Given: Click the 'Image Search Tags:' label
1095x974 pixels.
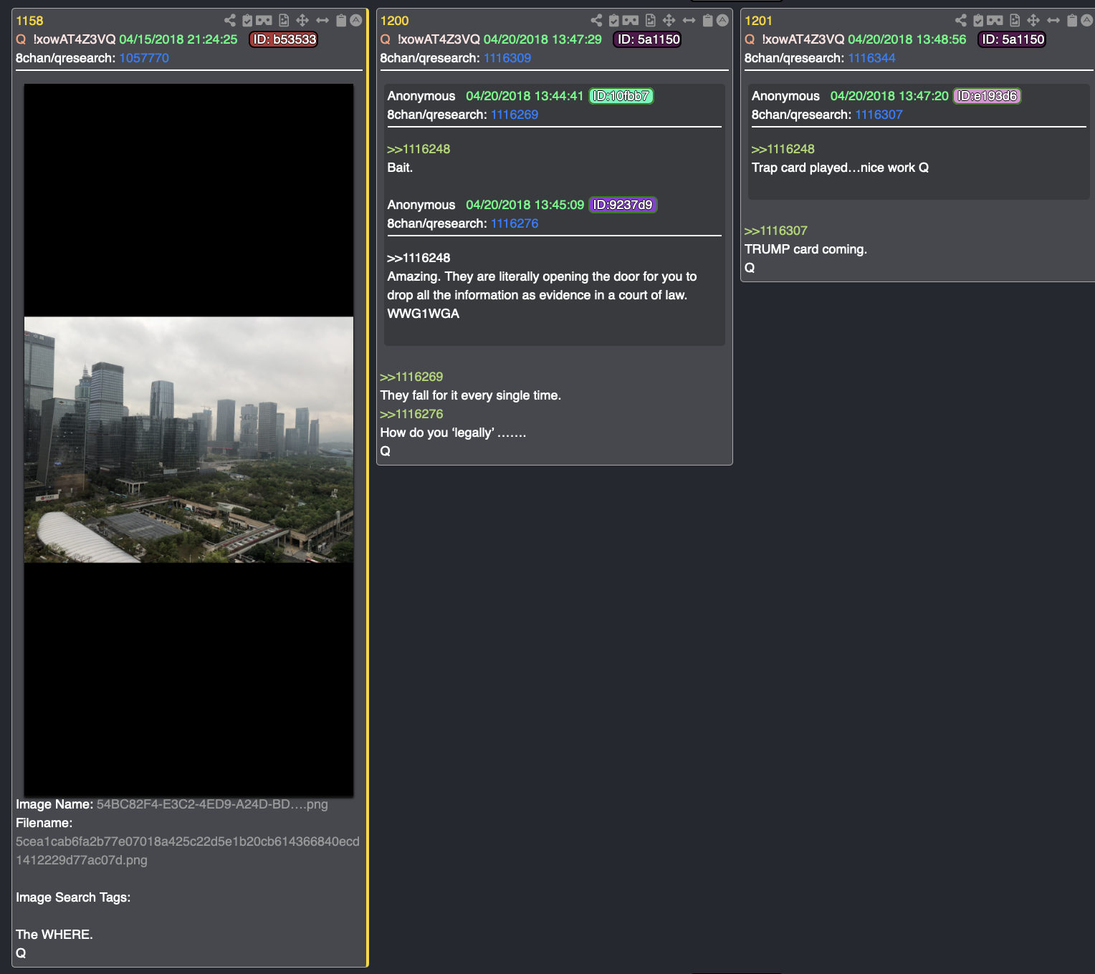Looking at the screenshot, I should pyautogui.click(x=73, y=897).
